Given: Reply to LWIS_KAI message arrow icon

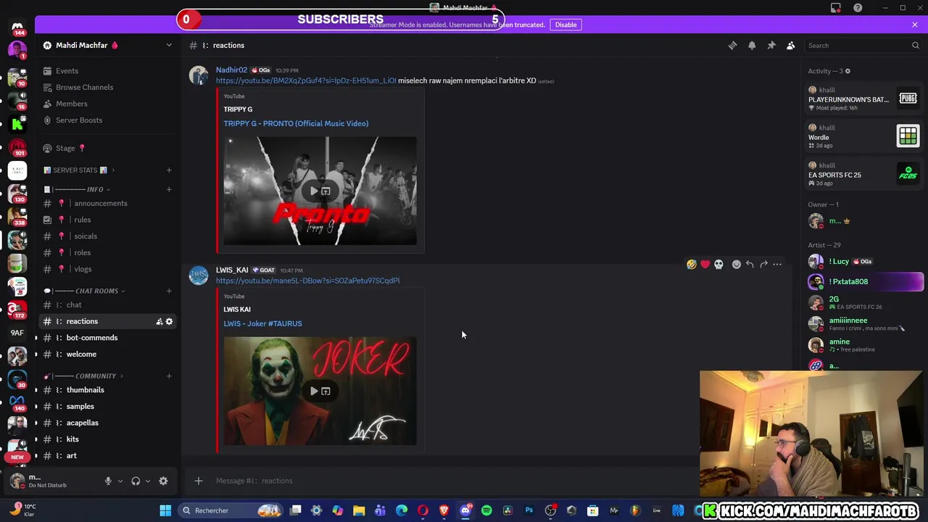Looking at the screenshot, I should point(750,265).
